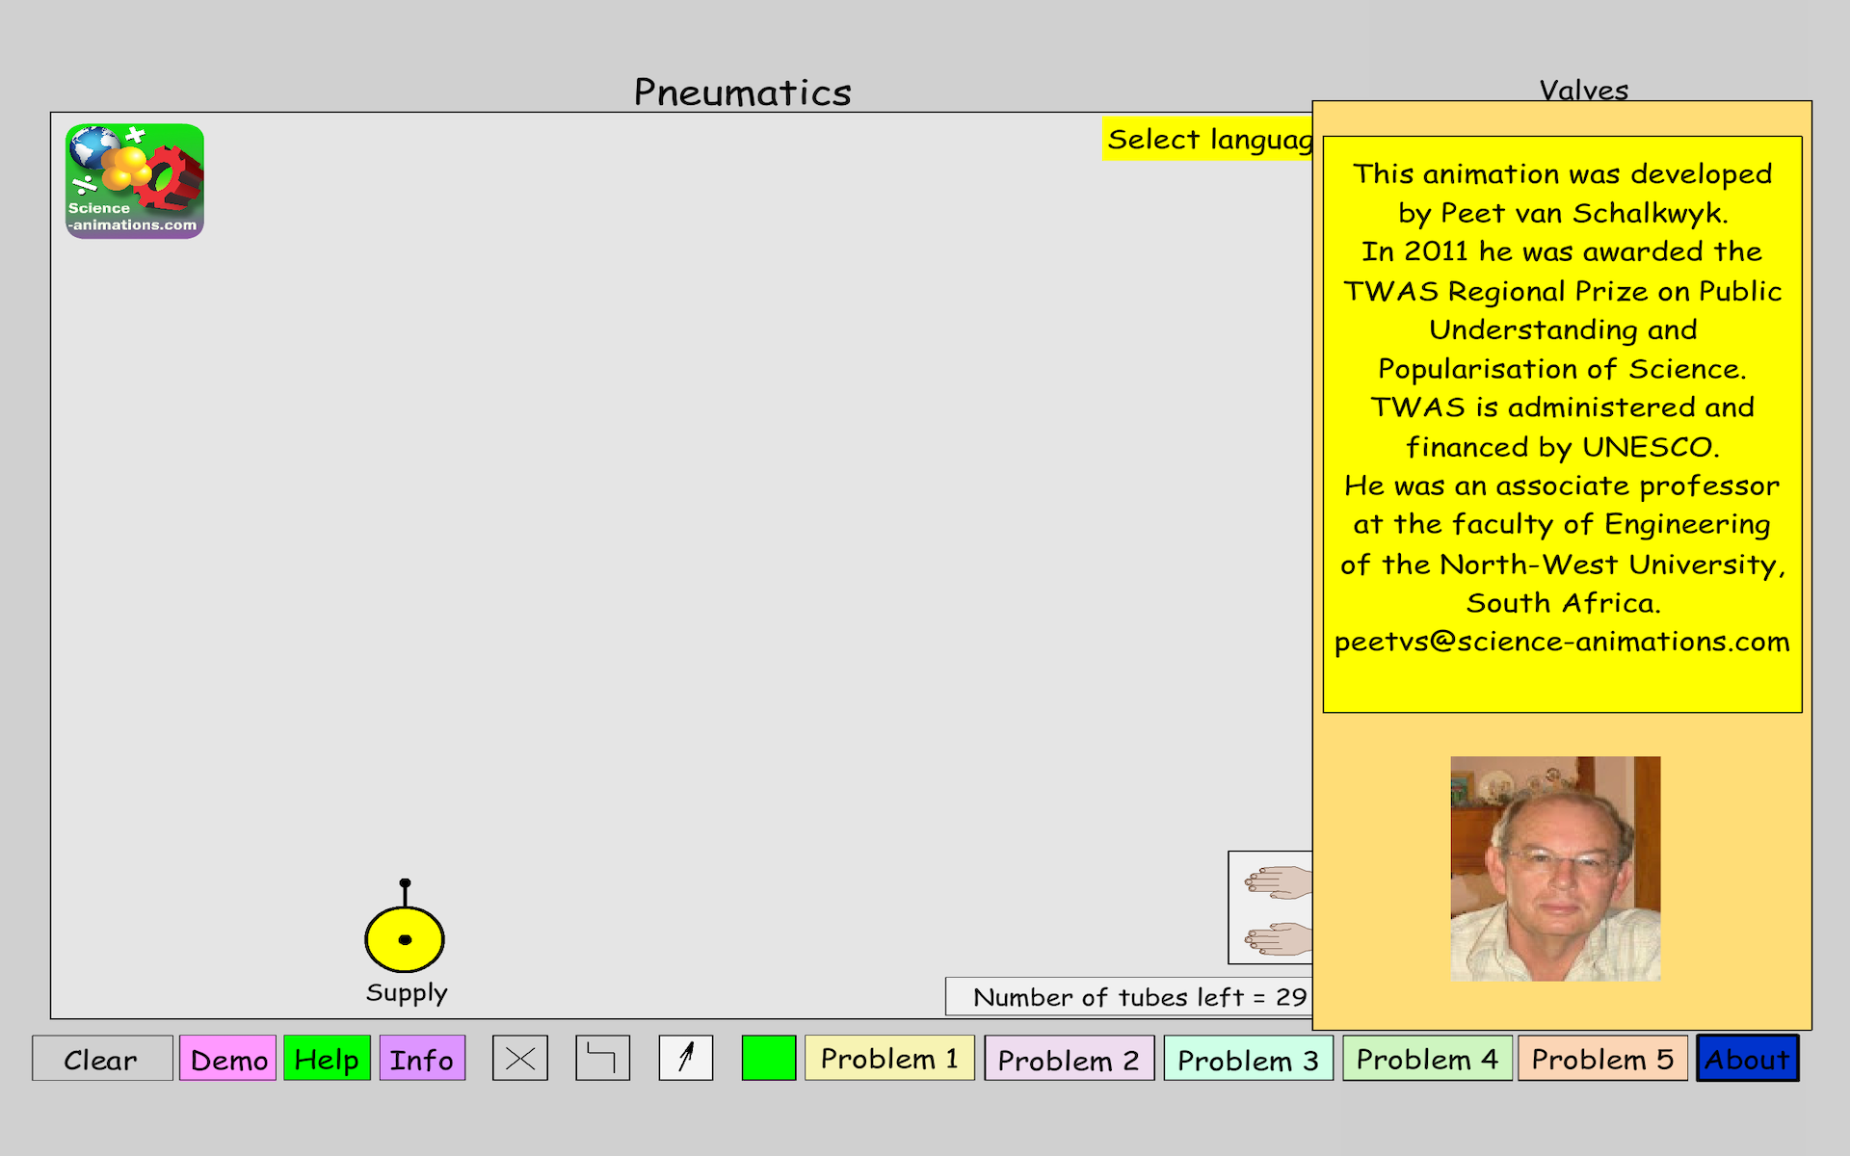Click the developer's photo thumbnail
The width and height of the screenshot is (1850, 1156).
1555,868
